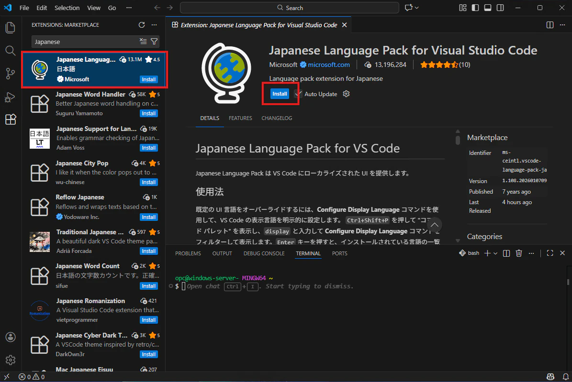Open the Extensions view icon
The image size is (572, 382).
pyautogui.click(x=10, y=120)
